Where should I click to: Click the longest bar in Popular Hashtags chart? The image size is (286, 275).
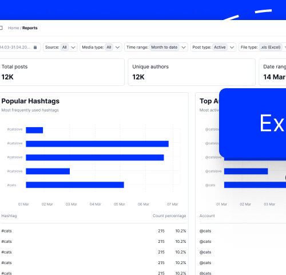[x=97, y=144]
